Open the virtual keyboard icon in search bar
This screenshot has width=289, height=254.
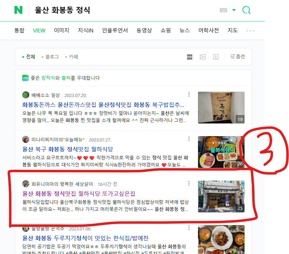223,10
